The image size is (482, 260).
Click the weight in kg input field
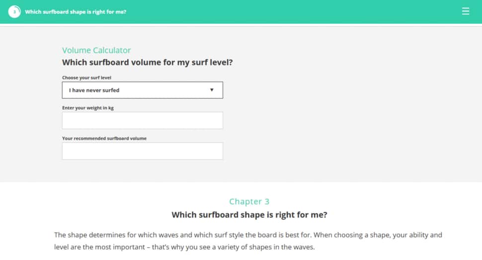[142, 120]
